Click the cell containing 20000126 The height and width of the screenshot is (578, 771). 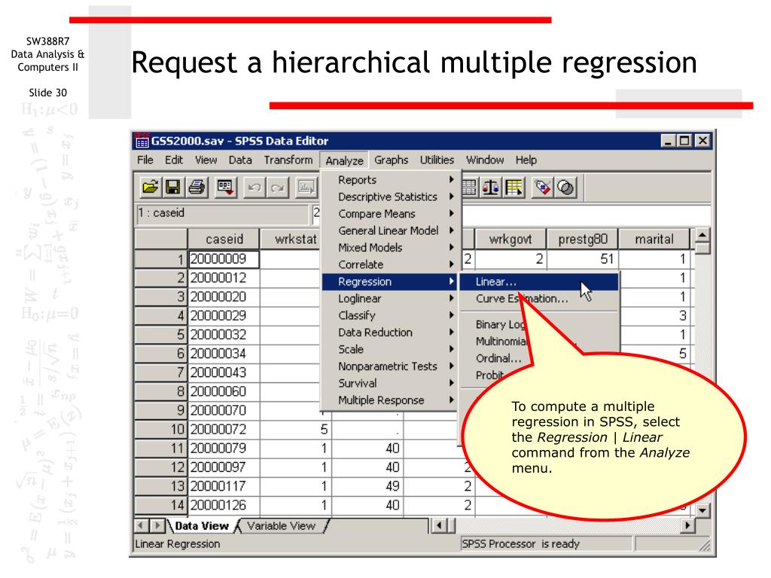point(224,505)
